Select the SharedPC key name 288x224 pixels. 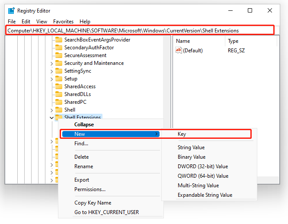[x=76, y=102]
